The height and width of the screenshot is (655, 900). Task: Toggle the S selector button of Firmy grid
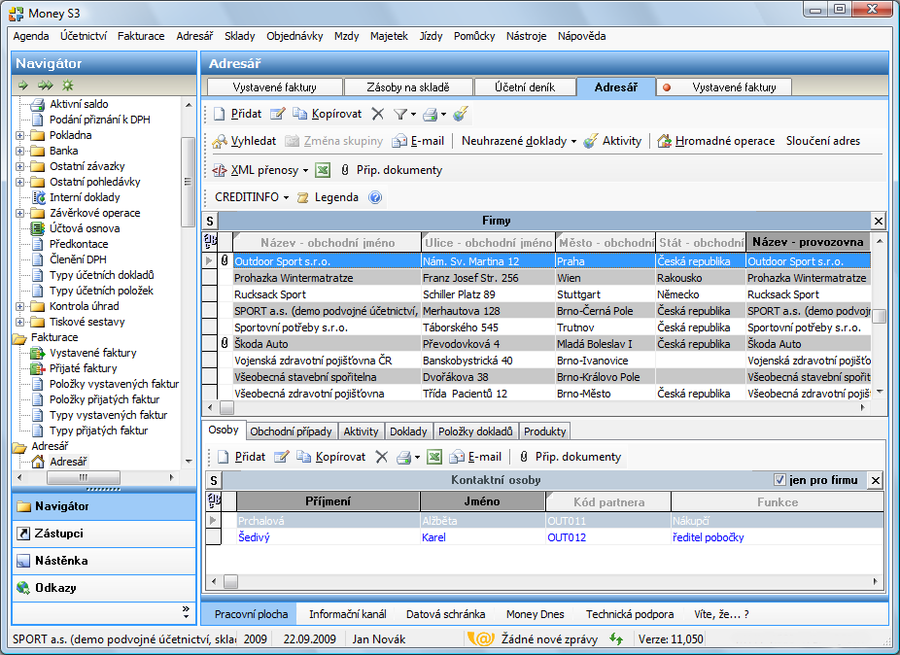210,221
